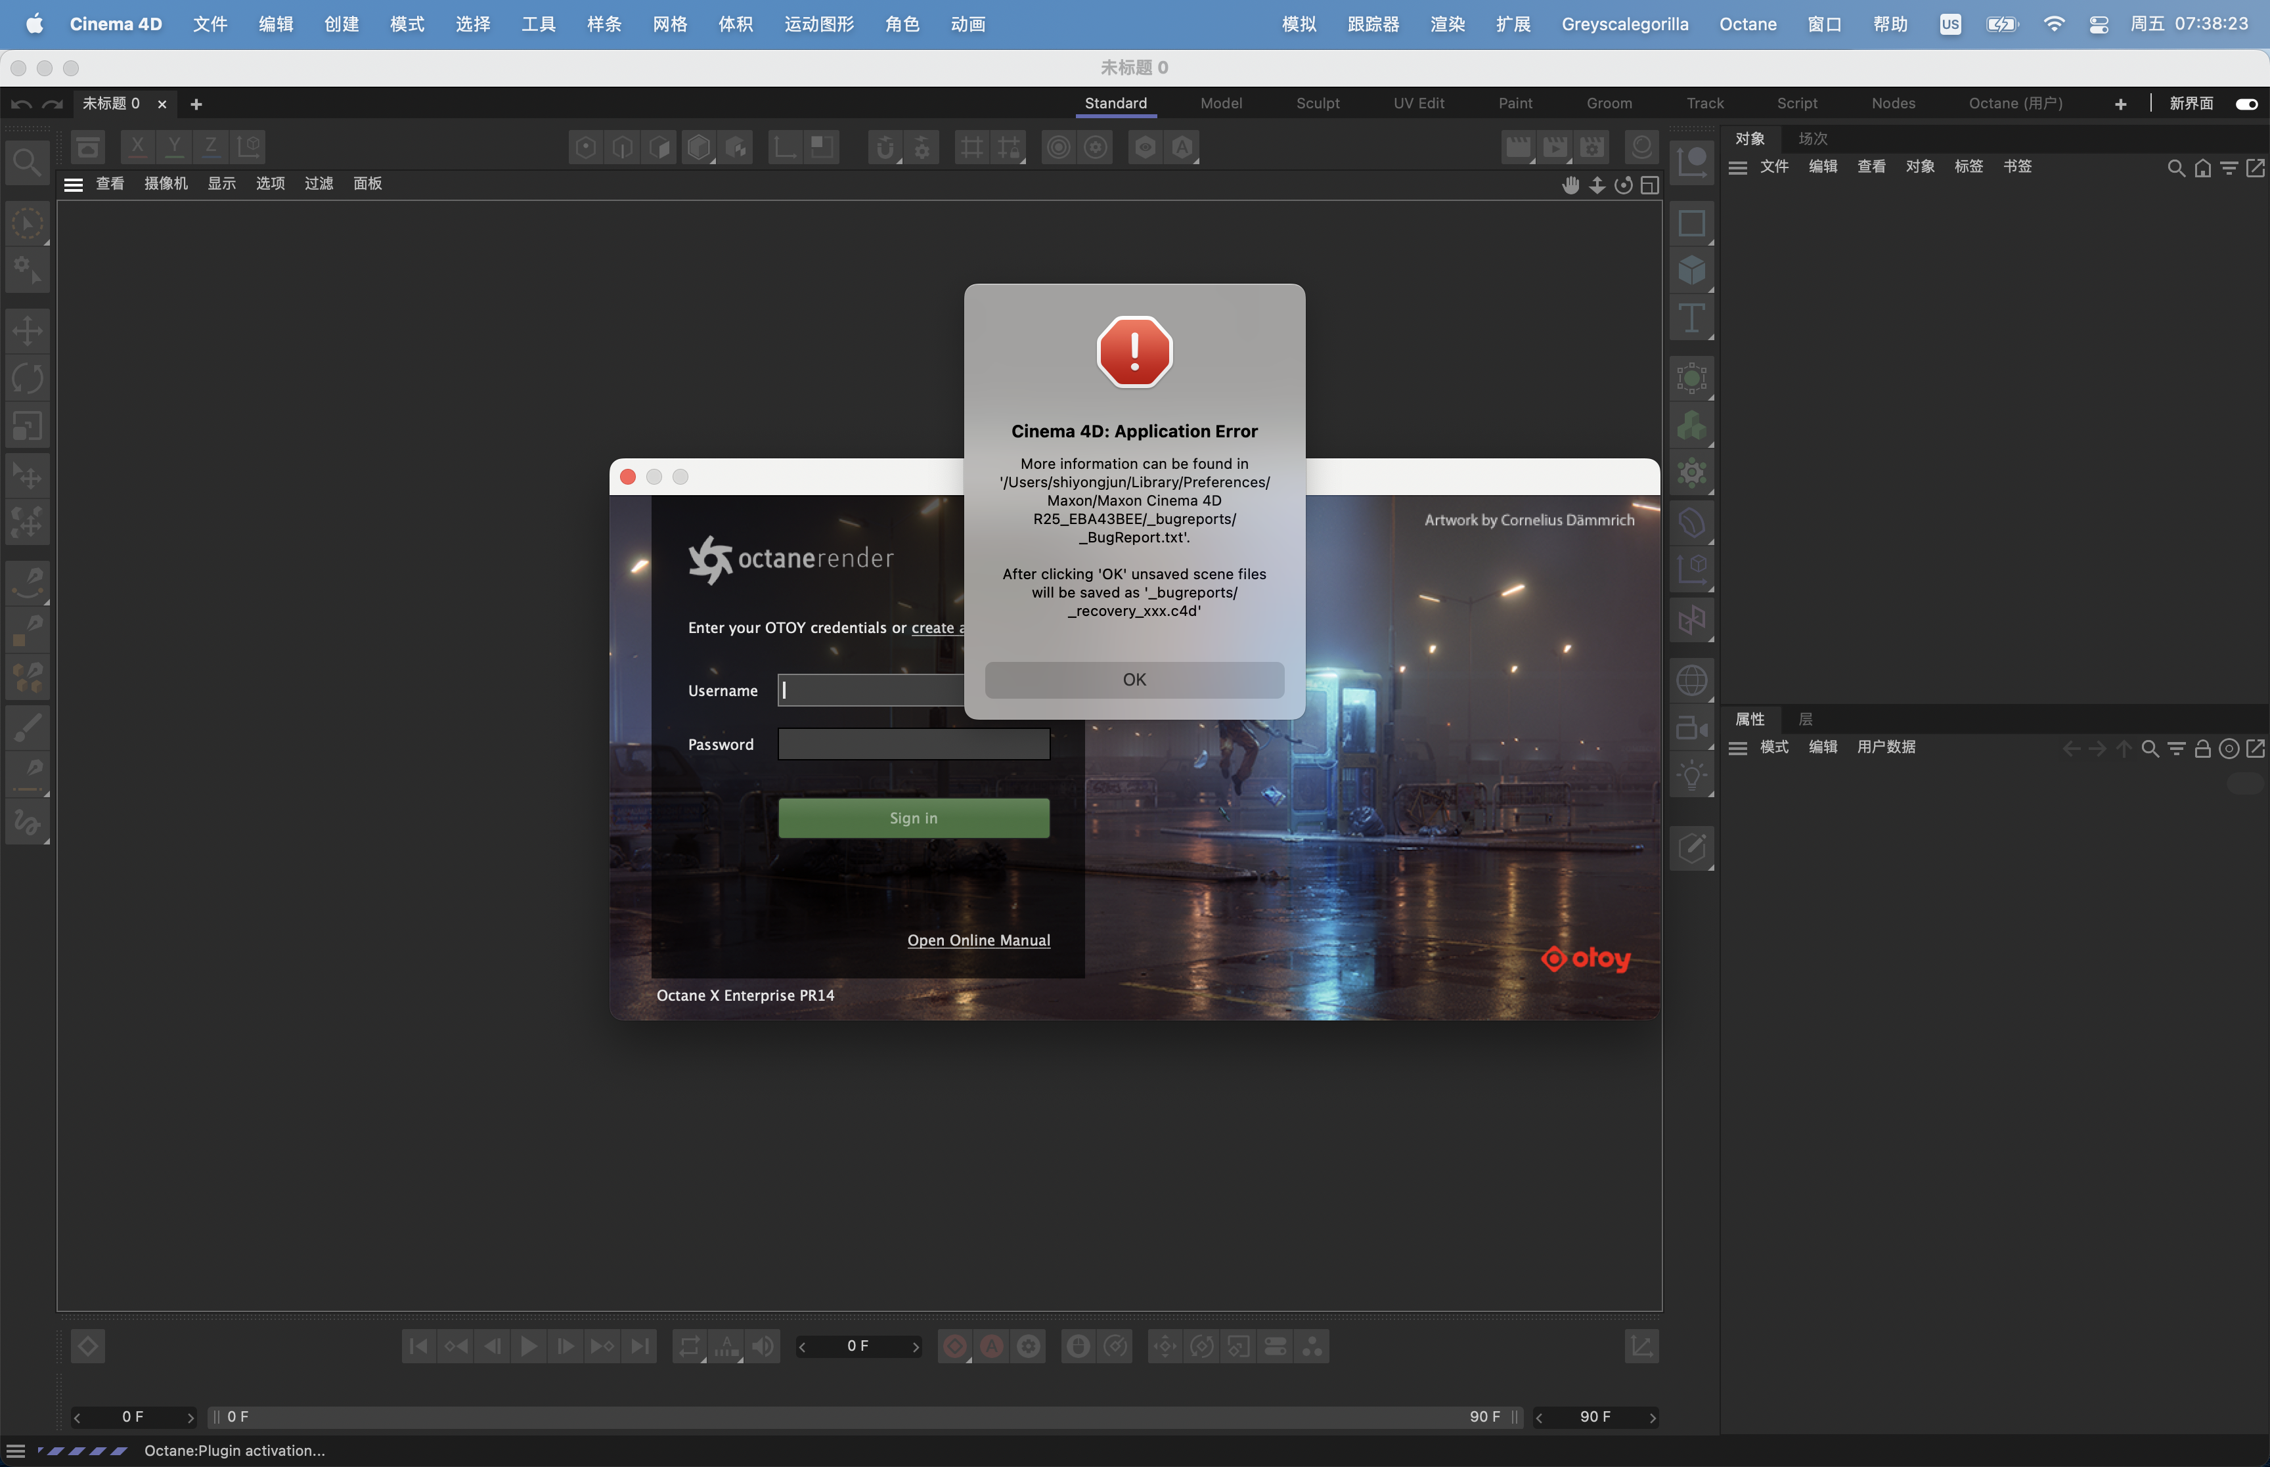Image resolution: width=2270 pixels, height=1467 pixels.
Task: Select the Rotate tool icon
Action: [27, 378]
